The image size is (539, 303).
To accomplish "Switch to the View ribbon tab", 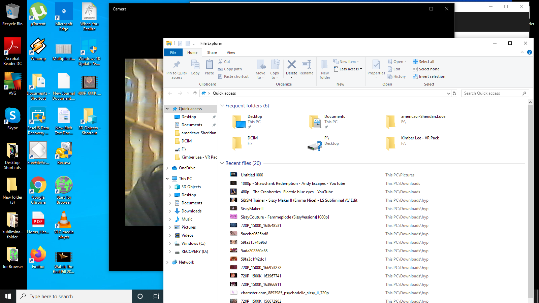I will click(x=231, y=53).
